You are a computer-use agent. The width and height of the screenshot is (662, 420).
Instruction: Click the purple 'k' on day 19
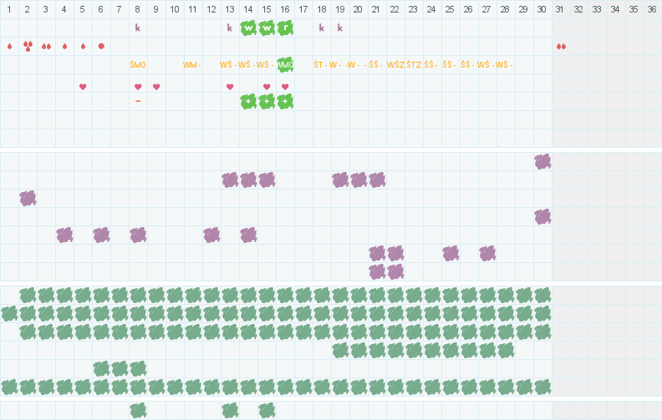click(x=340, y=28)
